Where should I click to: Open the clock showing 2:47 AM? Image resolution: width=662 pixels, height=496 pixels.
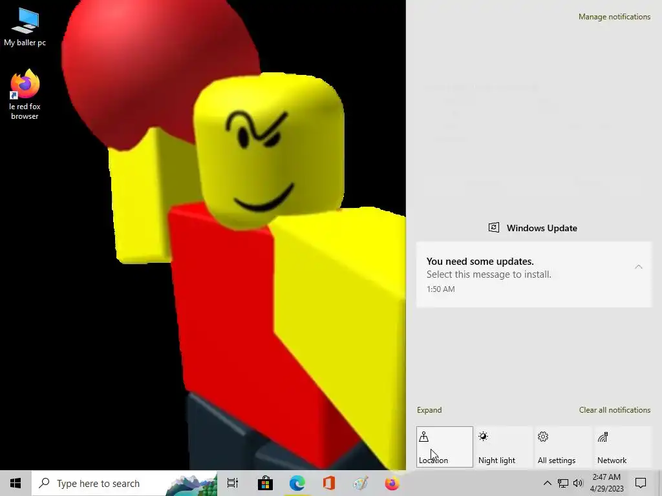606,483
